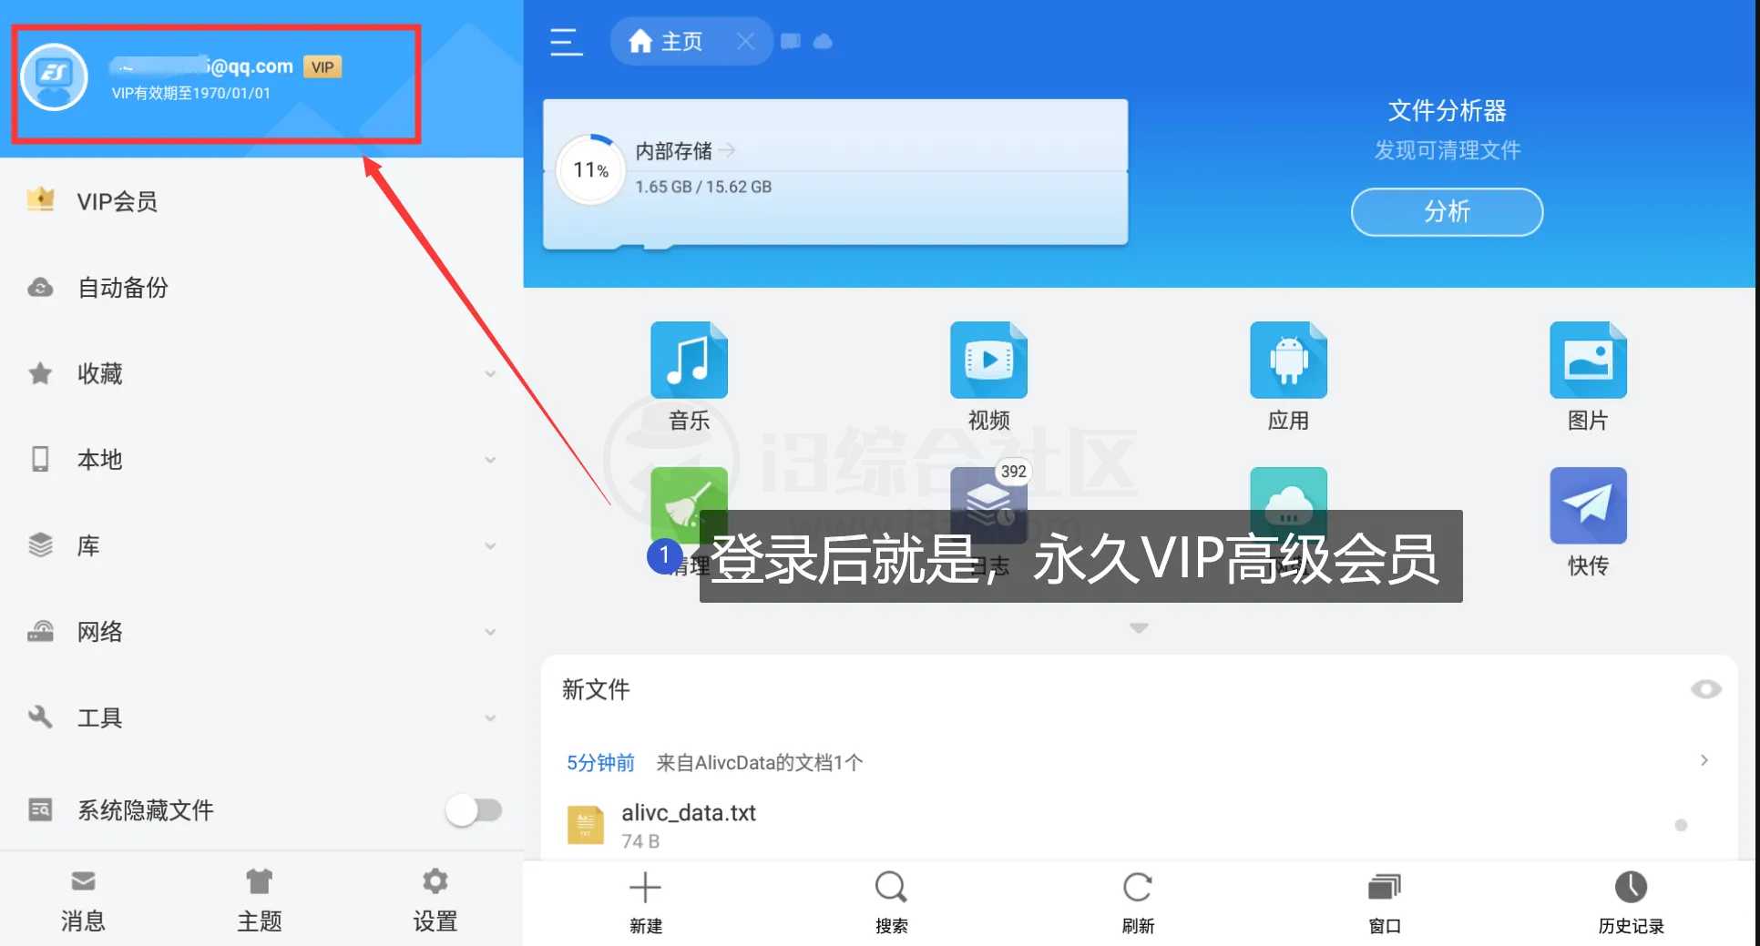Open 窗口 windows manager
This screenshot has width=1760, height=946.
coord(1385,902)
